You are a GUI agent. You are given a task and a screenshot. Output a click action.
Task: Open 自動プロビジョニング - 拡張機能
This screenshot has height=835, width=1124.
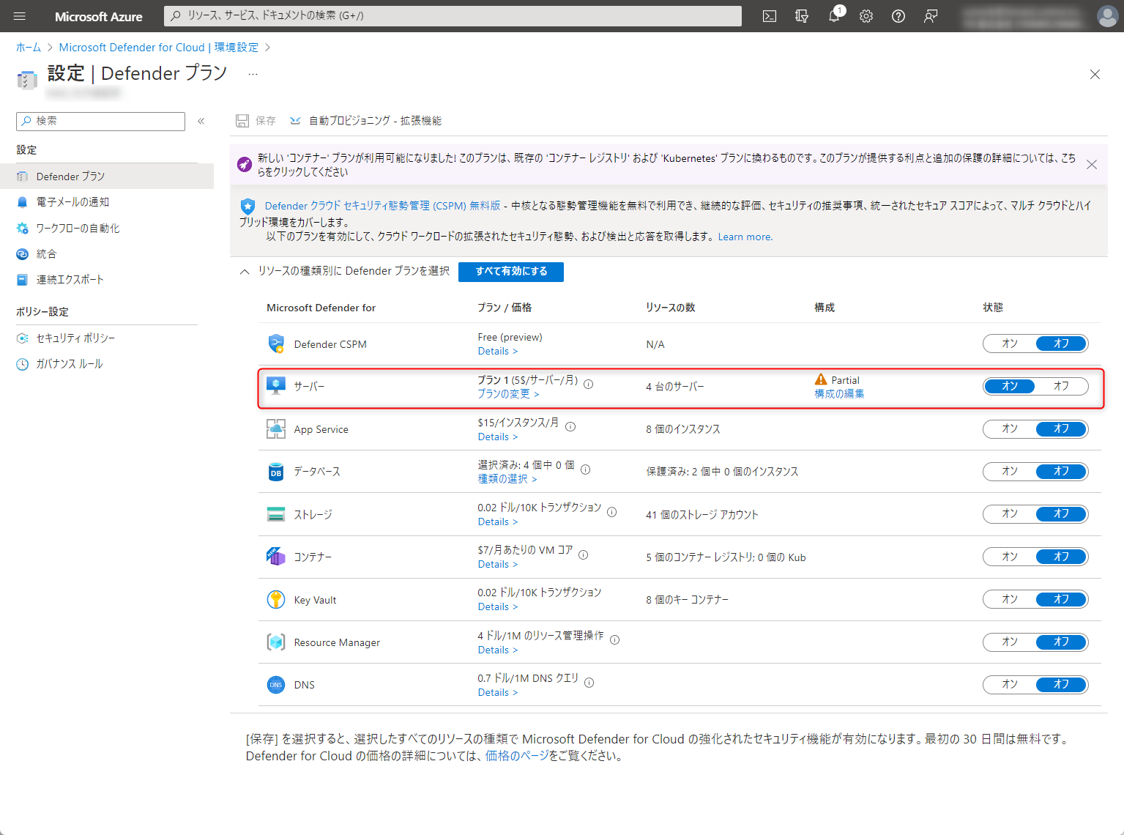pos(365,121)
